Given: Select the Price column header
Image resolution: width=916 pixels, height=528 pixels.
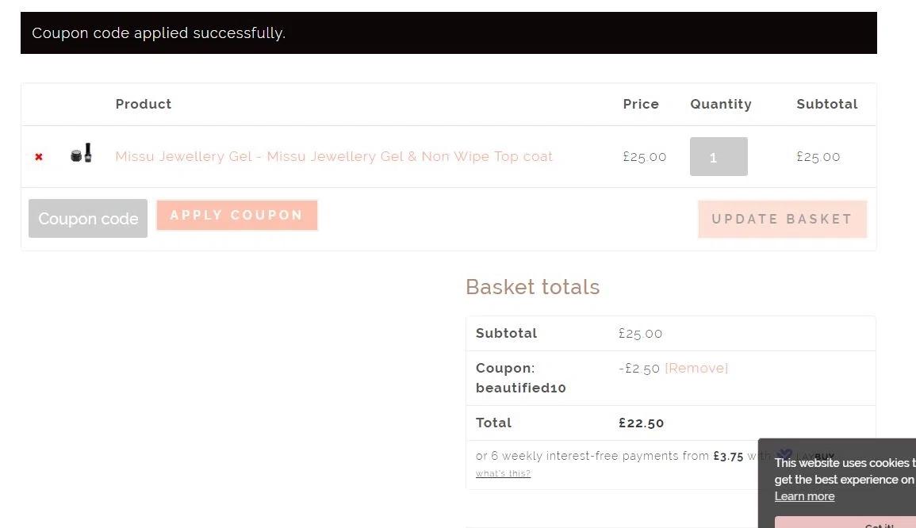Looking at the screenshot, I should coord(641,104).
